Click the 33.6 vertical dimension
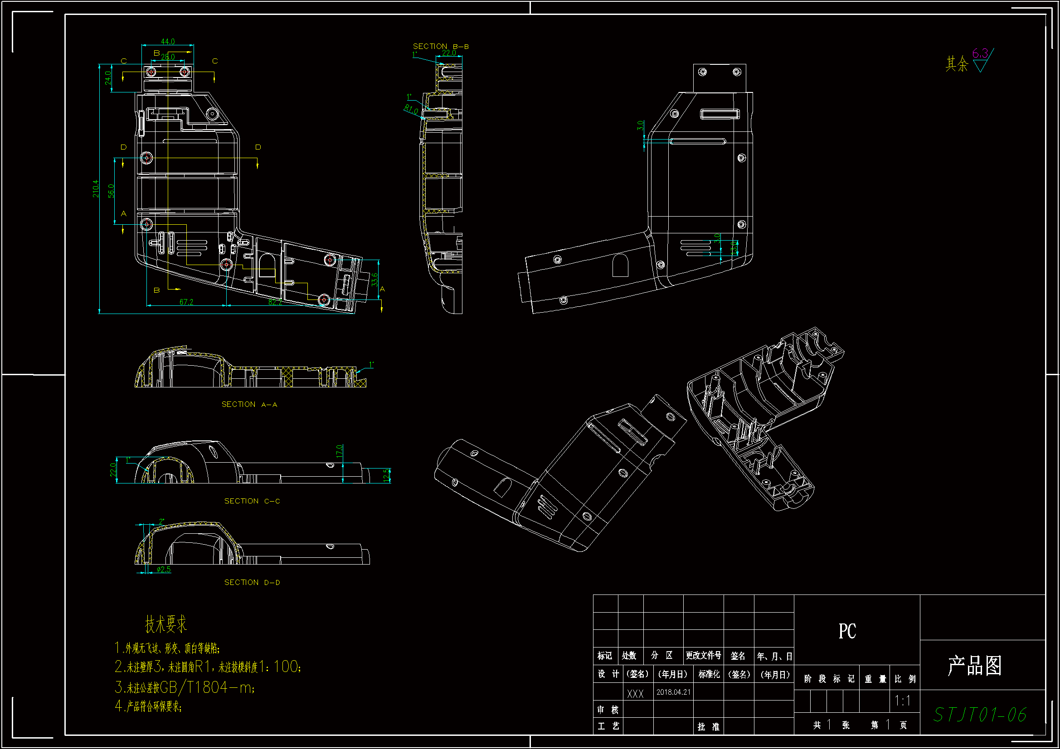1060x749 pixels. pyautogui.click(x=374, y=280)
